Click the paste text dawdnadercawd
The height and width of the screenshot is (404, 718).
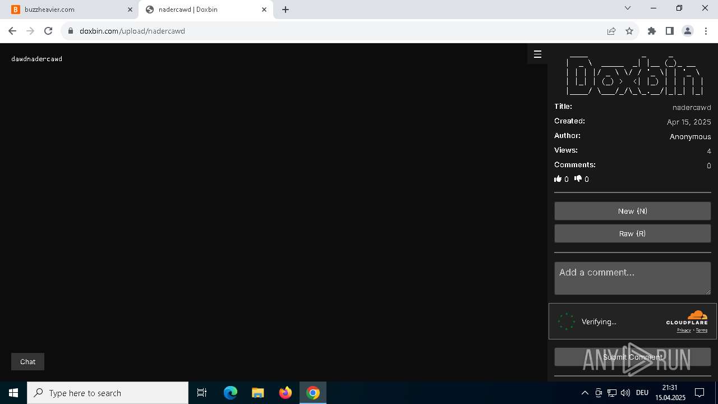[x=36, y=59]
